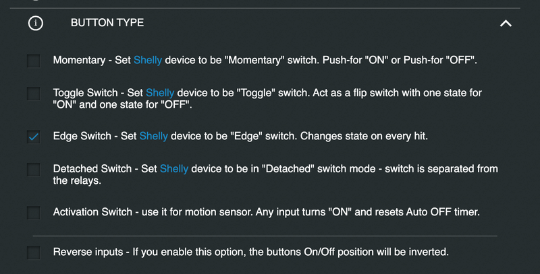This screenshot has height=274, width=540.
Task: Select the Momentary option description text
Action: [304, 61]
